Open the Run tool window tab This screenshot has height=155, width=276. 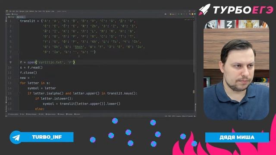pos(22,114)
